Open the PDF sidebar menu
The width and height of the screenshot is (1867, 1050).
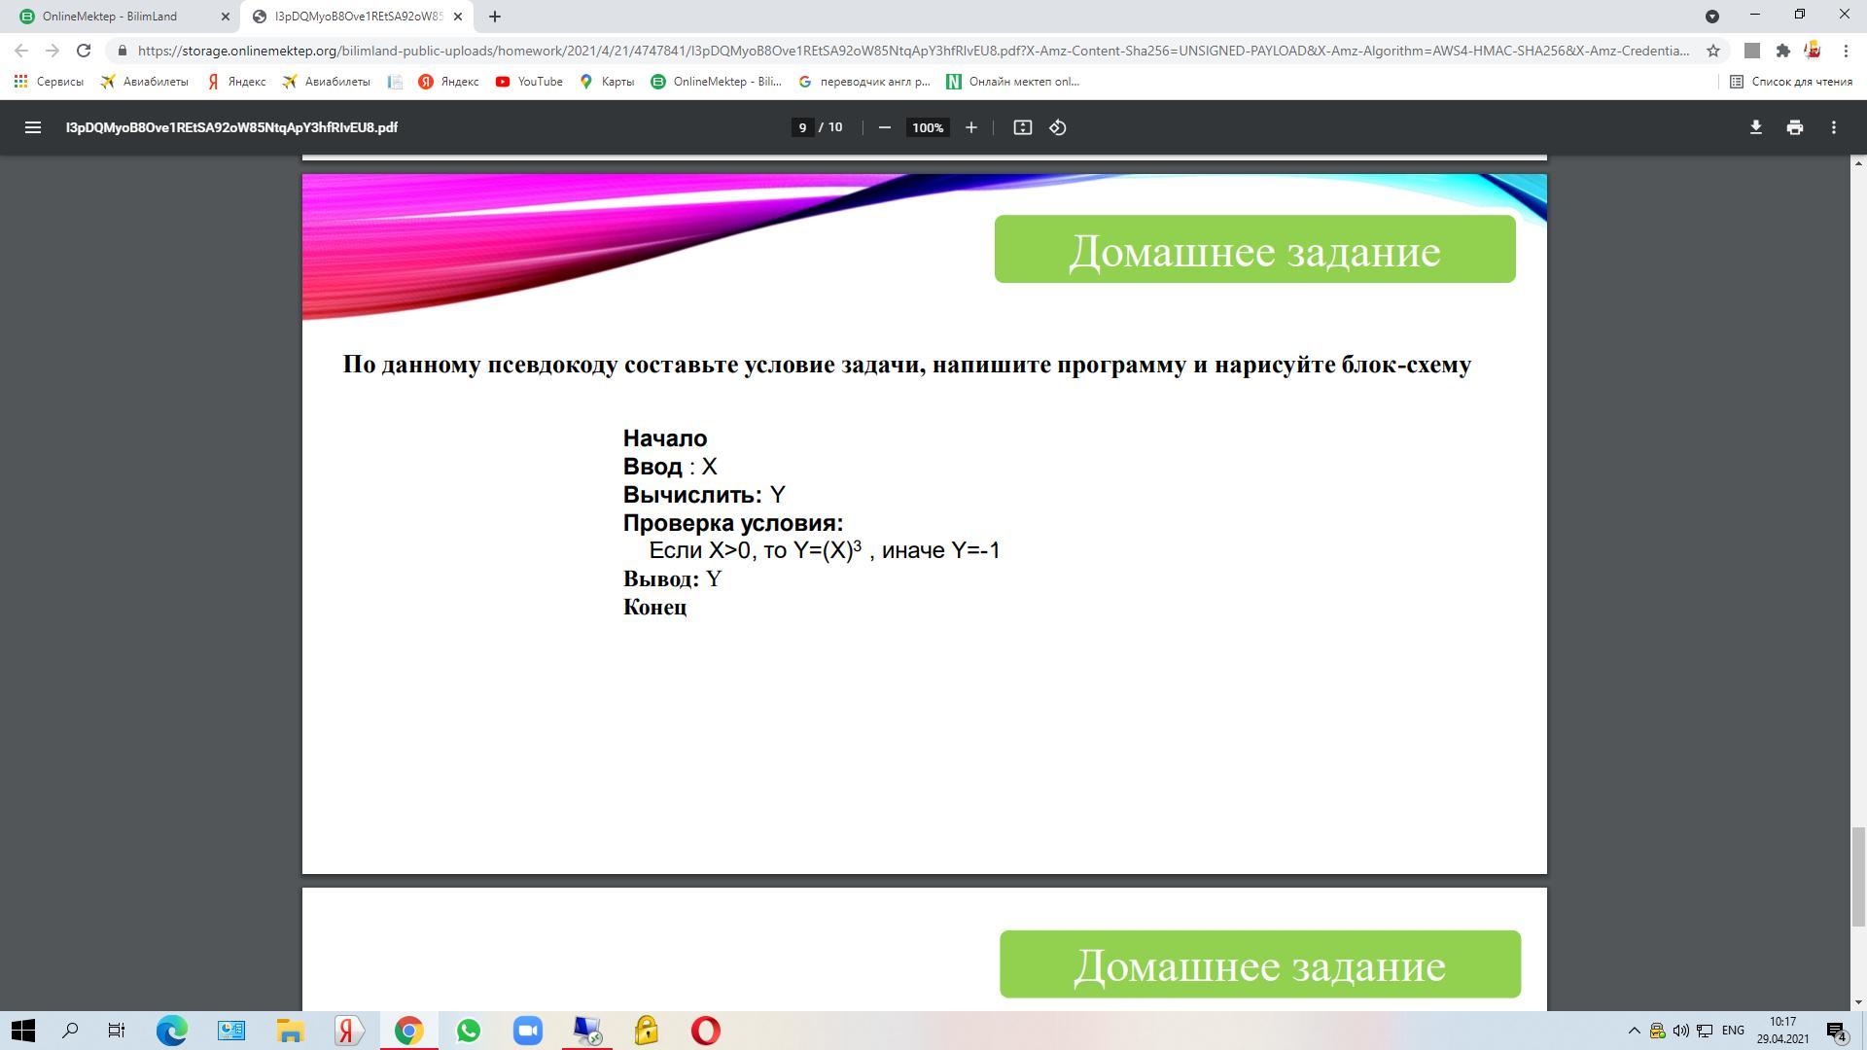(32, 127)
